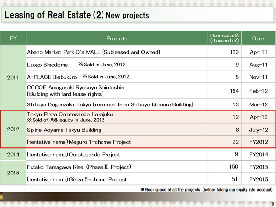Select the '2012' fiscal year cell

(x=13, y=129)
